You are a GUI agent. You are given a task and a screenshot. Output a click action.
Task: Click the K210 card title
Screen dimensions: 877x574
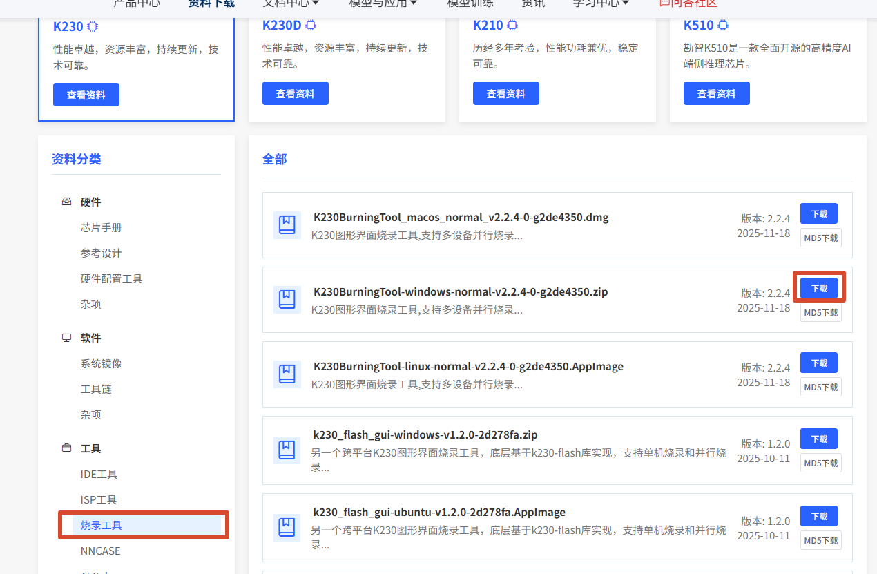tap(488, 26)
